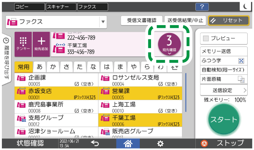Select the た tab
254x150 pixels.
click(x=80, y=67)
